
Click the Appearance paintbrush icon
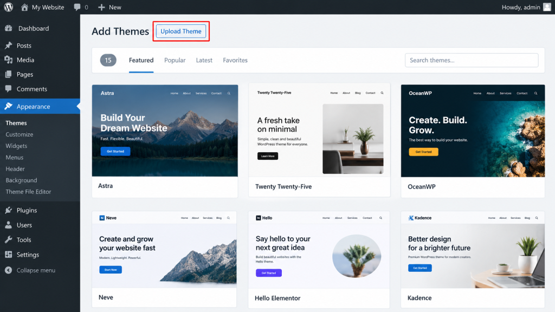click(x=9, y=106)
